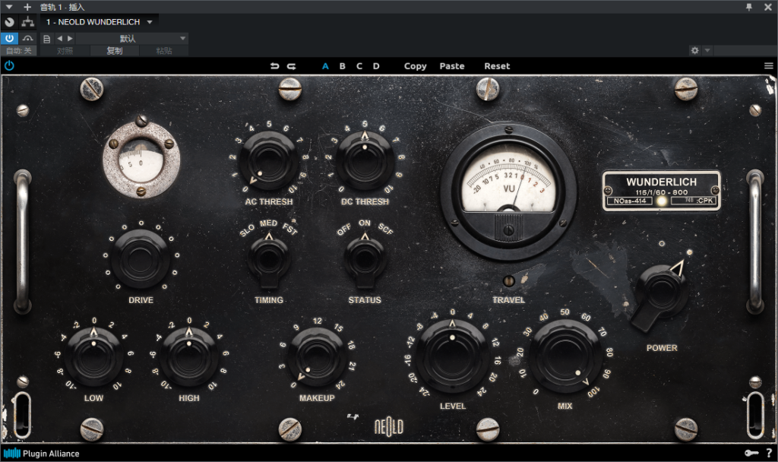This screenshot has width=778, height=462.
Task: Click the 粘贴 paste button
Action: click(164, 51)
